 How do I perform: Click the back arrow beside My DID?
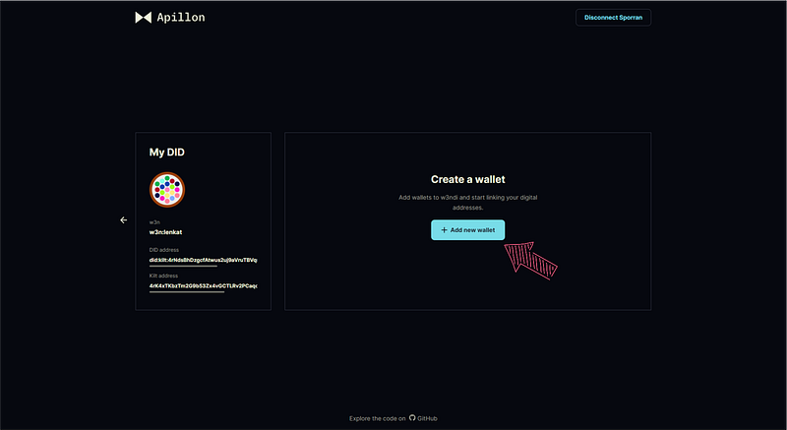[x=124, y=219]
